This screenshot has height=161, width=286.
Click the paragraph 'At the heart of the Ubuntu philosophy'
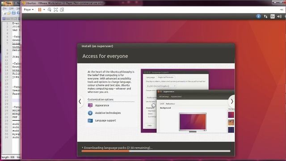click(111, 82)
